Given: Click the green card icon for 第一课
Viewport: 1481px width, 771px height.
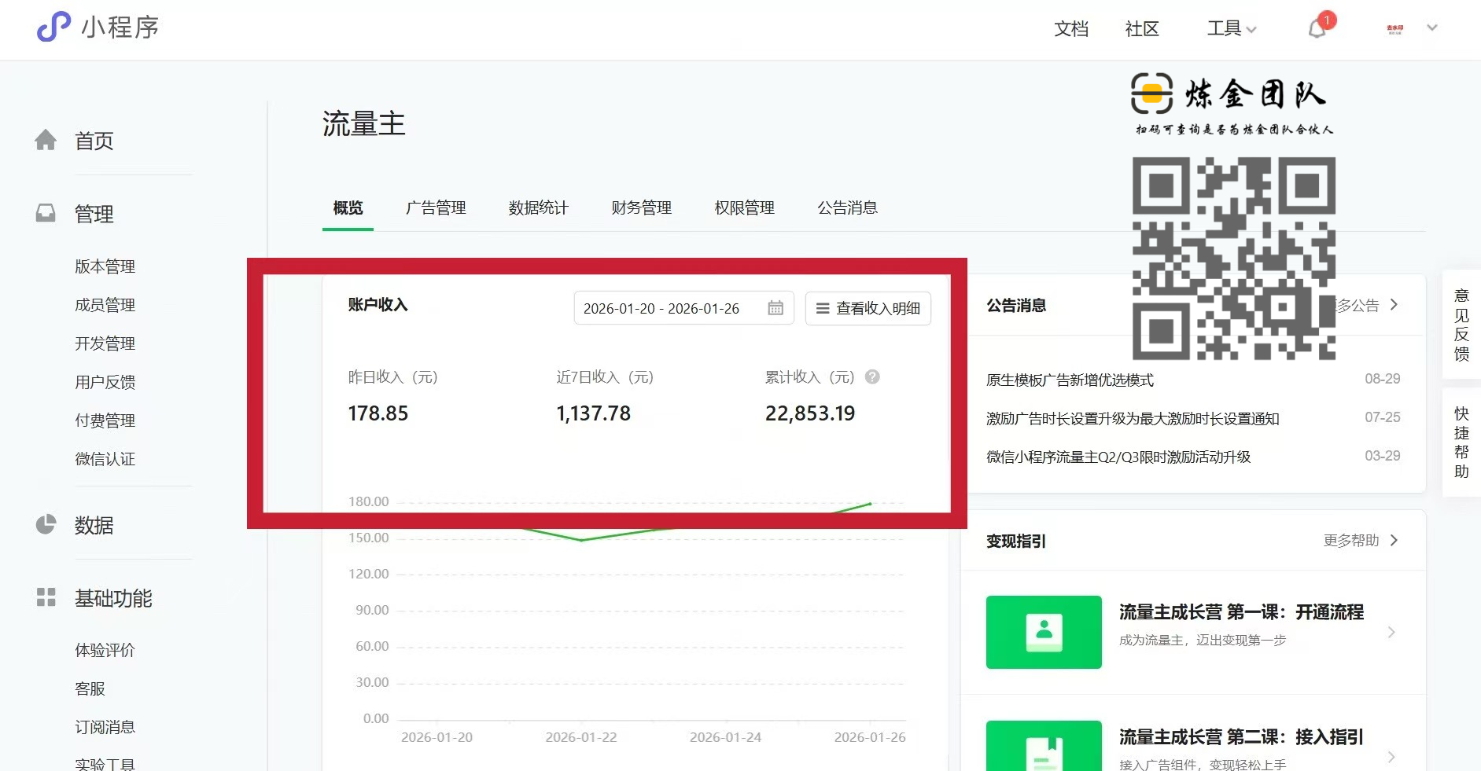Looking at the screenshot, I should point(1044,632).
